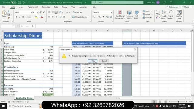The height and width of the screenshot is (109, 194).
Task: Click the Paste clipboard icon
Action: click(x=4, y=12)
